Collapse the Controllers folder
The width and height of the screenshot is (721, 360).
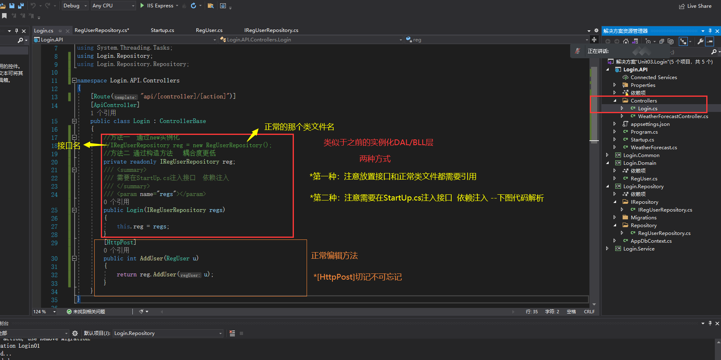pos(614,101)
